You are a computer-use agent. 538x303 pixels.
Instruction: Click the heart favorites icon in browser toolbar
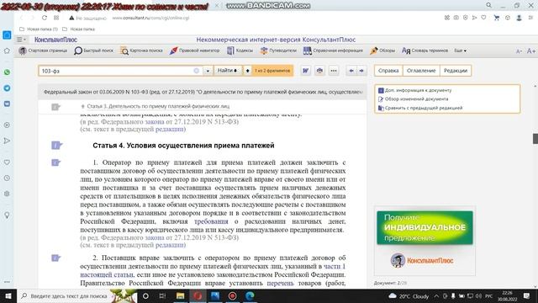tap(483, 18)
